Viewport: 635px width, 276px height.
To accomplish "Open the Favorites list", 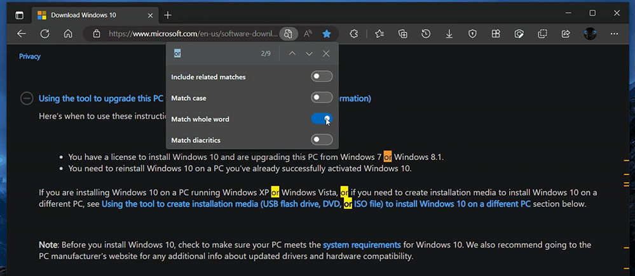I will click(x=379, y=34).
